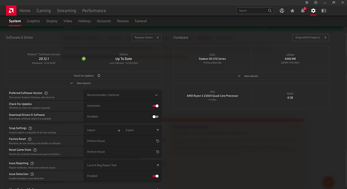The width and height of the screenshot is (347, 189).
Task: Click AMD Ryzen 3 2300X processor text
Action: [212, 96]
